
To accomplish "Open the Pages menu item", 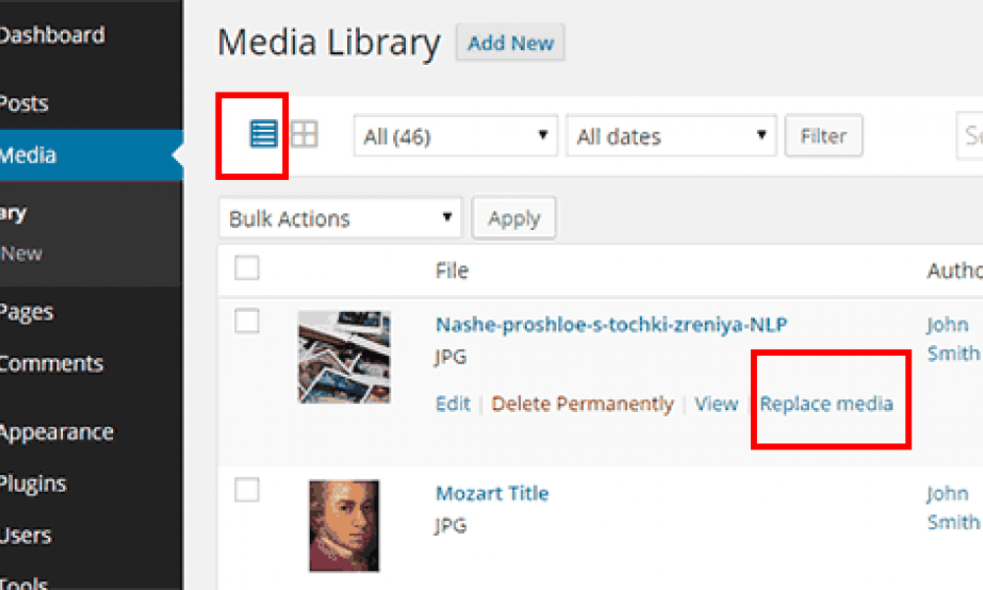I will pyautogui.click(x=27, y=312).
